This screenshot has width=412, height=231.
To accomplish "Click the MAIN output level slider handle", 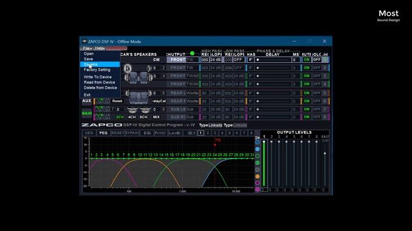I will click(x=325, y=153).
